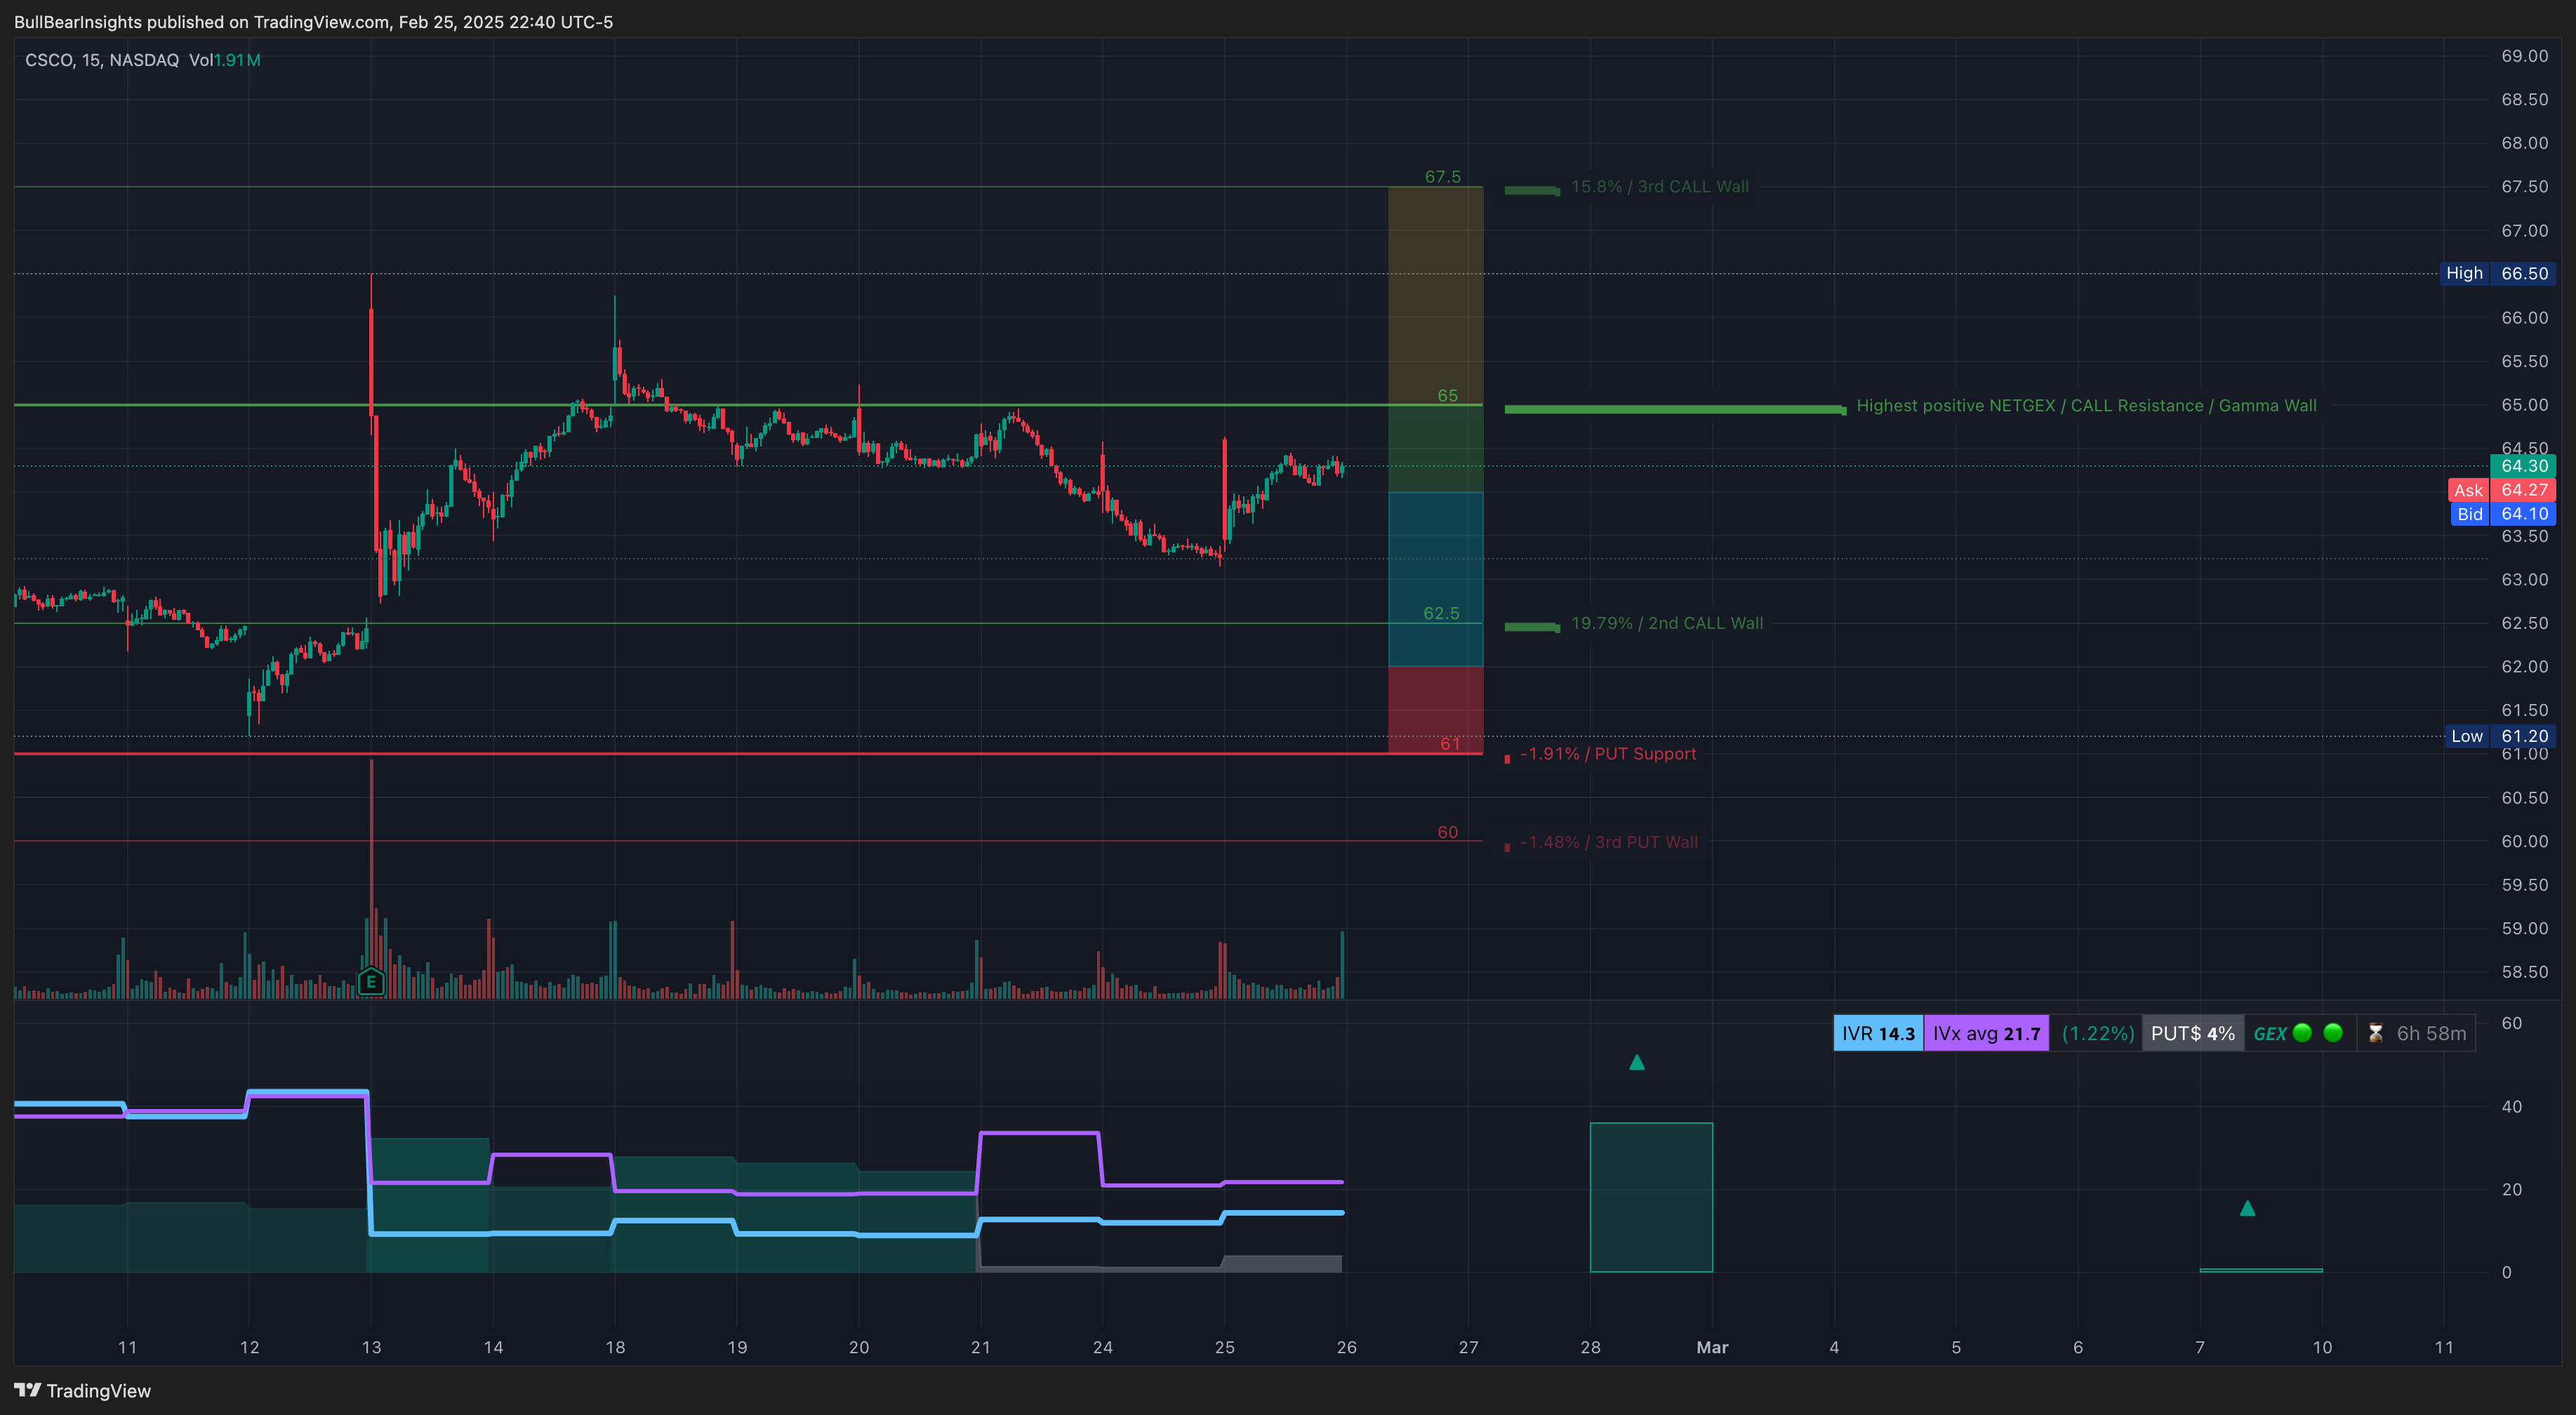Click the 67.5 level tag on zone box

(x=1442, y=177)
